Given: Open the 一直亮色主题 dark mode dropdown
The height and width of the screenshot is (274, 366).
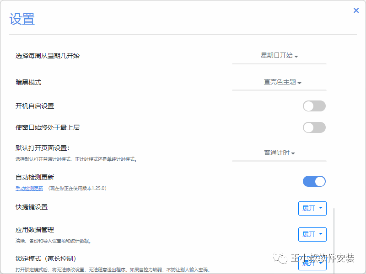Looking at the screenshot, I should pos(279,83).
